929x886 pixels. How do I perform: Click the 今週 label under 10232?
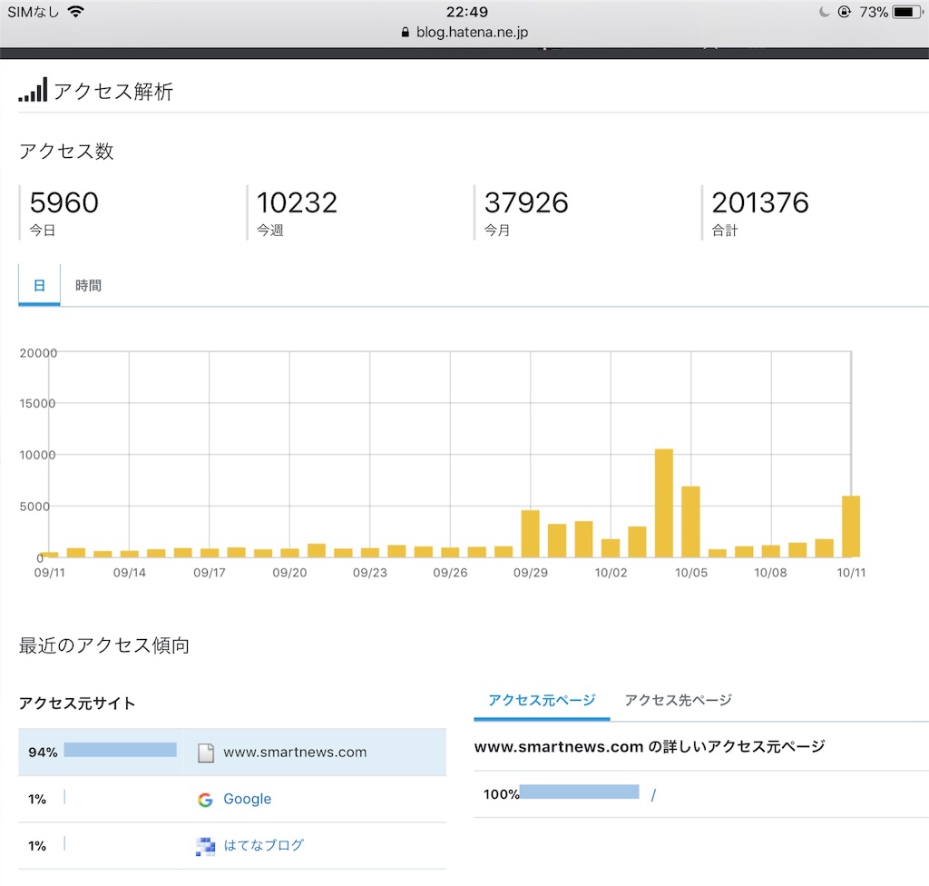click(x=270, y=230)
